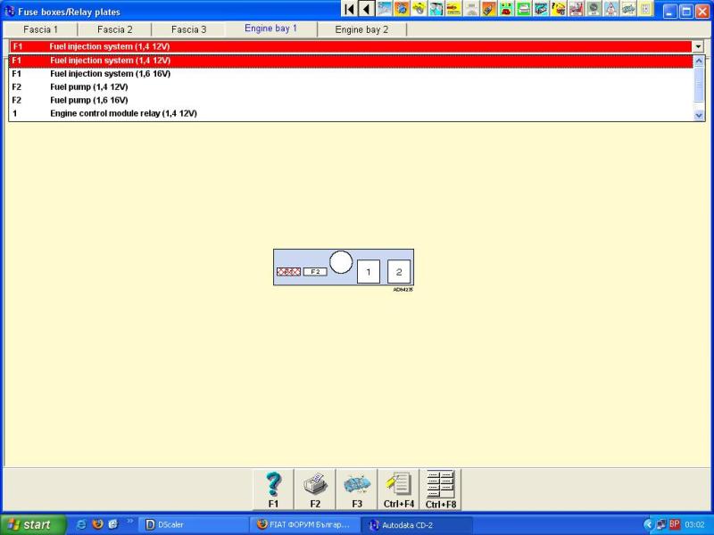The height and width of the screenshot is (535, 714).
Task: Click relay 2 box in fuse diagram
Action: 399,272
